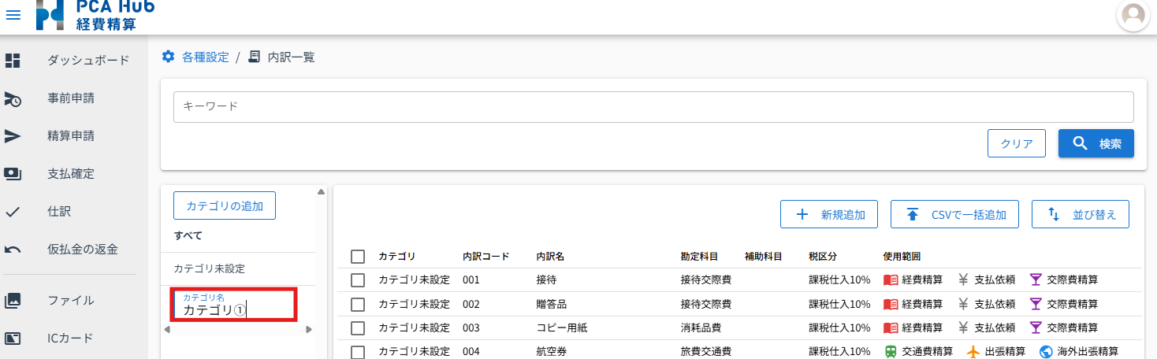
Task: Click the user profile avatar
Action: [1133, 16]
